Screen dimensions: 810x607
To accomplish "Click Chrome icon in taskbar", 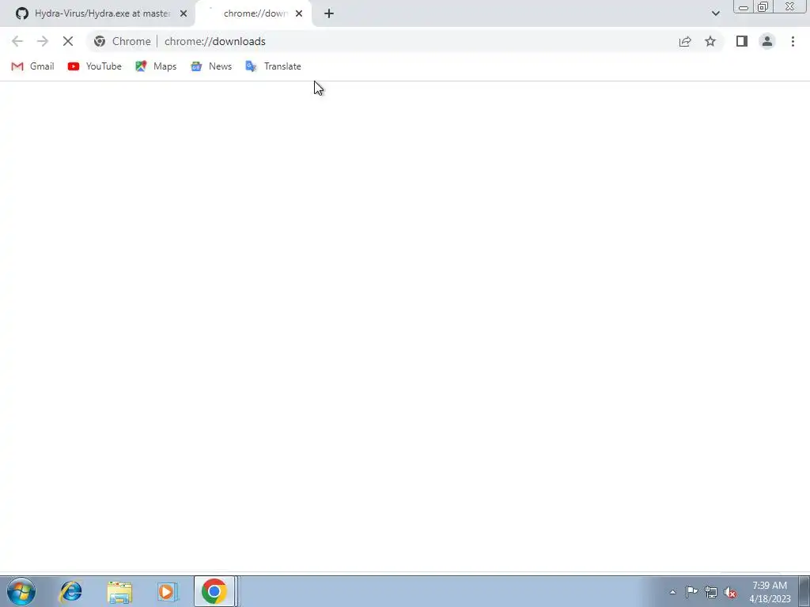I will coord(214,591).
